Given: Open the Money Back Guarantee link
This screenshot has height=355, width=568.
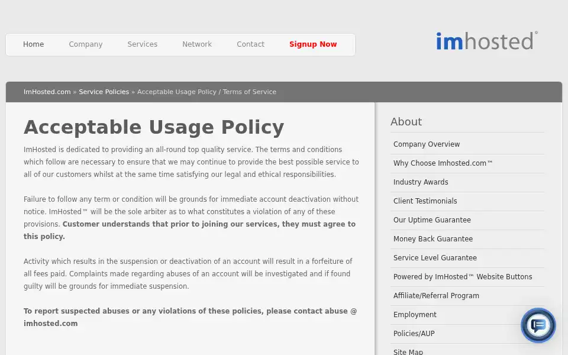Looking at the screenshot, I should [x=433, y=238].
